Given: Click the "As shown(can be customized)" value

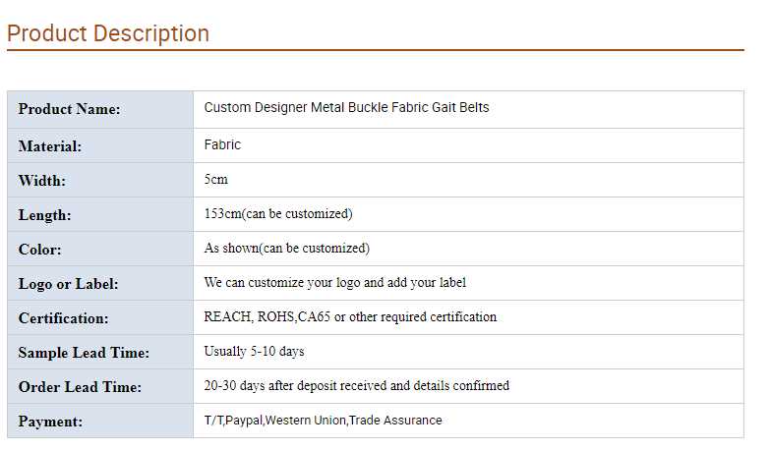Looking at the screenshot, I should 287,248.
